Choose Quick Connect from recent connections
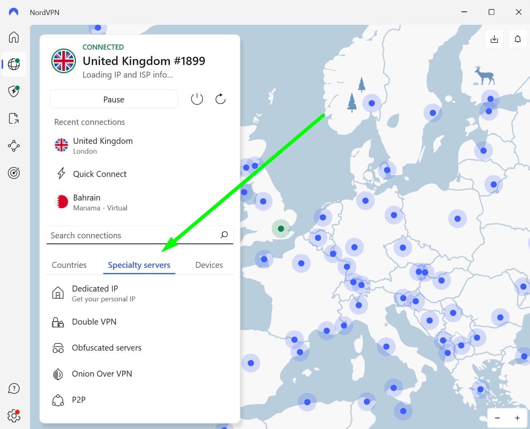 140,174
